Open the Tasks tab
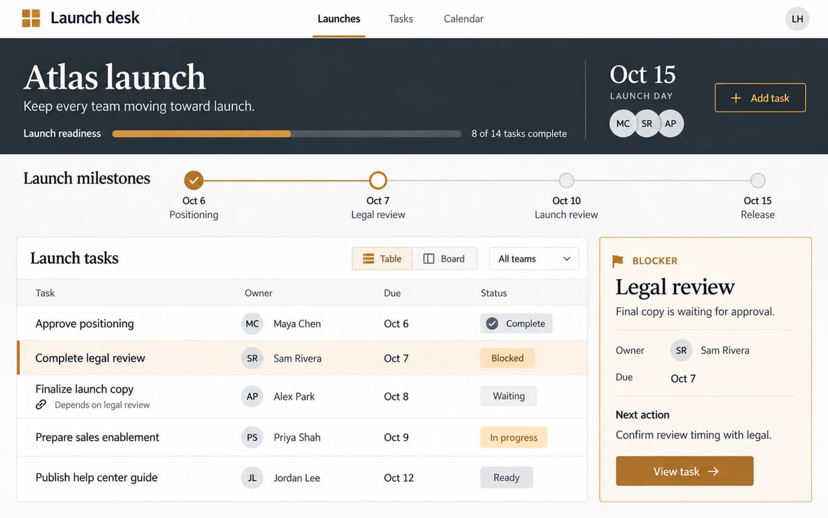Viewport: 828px width, 518px height. (x=401, y=19)
